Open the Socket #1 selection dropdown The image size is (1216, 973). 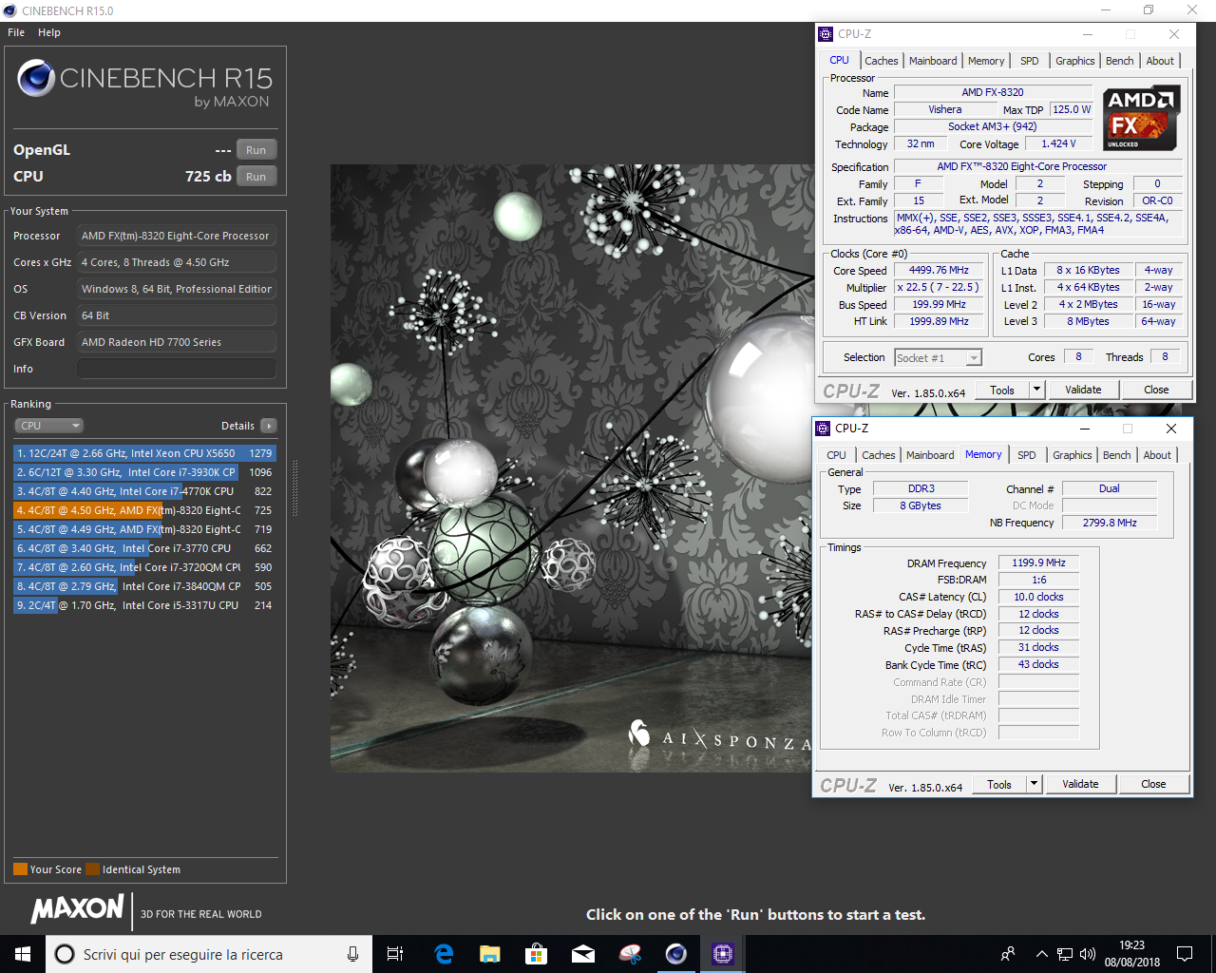click(939, 357)
